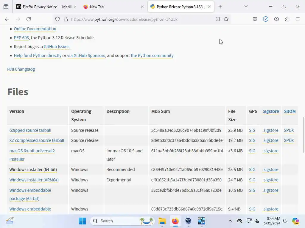The height and width of the screenshot is (228, 305).
Task: Open .sigstore for Windows installer (ARM64)
Action: click(x=270, y=180)
